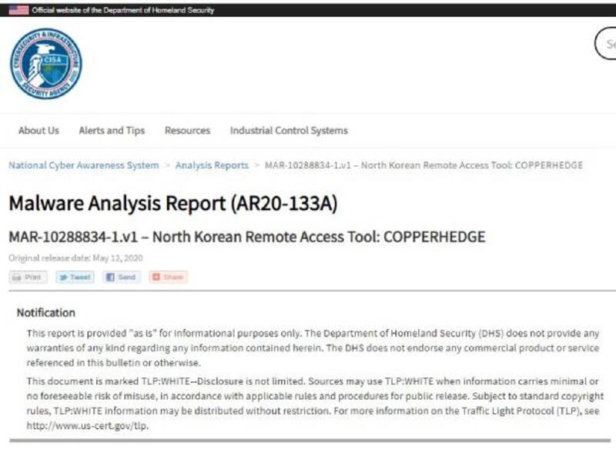Click the Print button
This screenshot has width=616, height=449.
click(28, 278)
